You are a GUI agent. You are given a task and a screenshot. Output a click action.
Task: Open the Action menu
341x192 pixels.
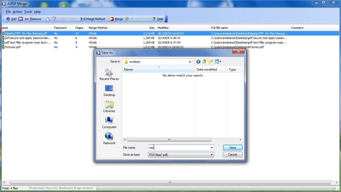tap(17, 12)
